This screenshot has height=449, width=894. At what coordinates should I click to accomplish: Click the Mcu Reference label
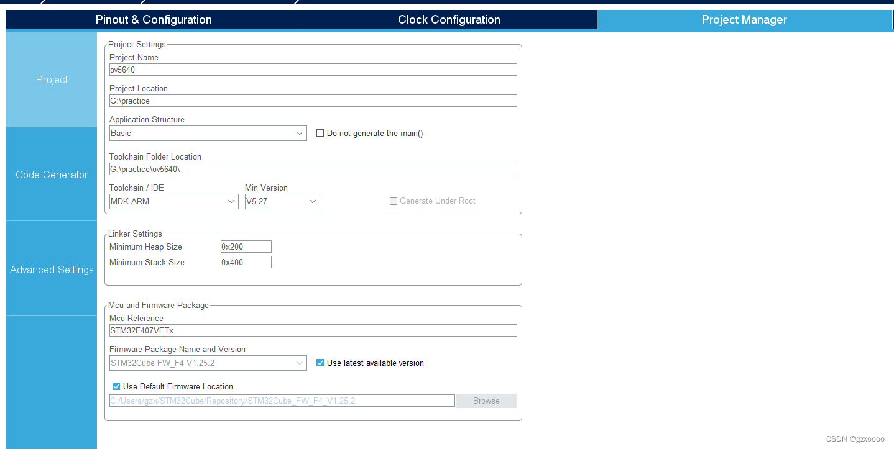click(136, 318)
